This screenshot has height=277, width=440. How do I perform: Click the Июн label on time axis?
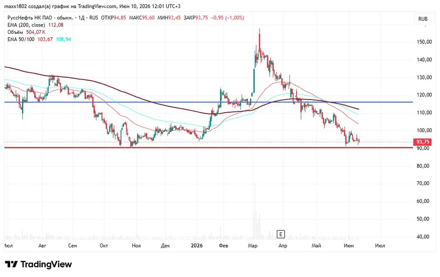[x=349, y=246]
